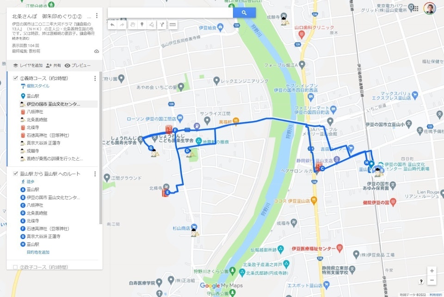Open the map title options menu
Viewport: 444px width, 297px height.
click(x=97, y=16)
